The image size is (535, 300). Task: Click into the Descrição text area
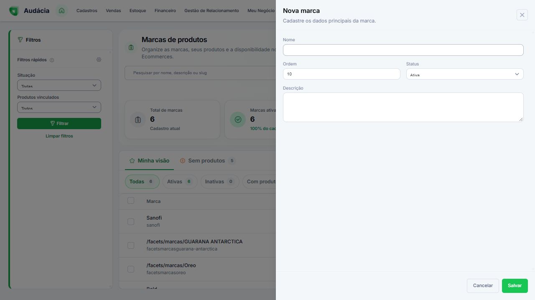[403, 107]
